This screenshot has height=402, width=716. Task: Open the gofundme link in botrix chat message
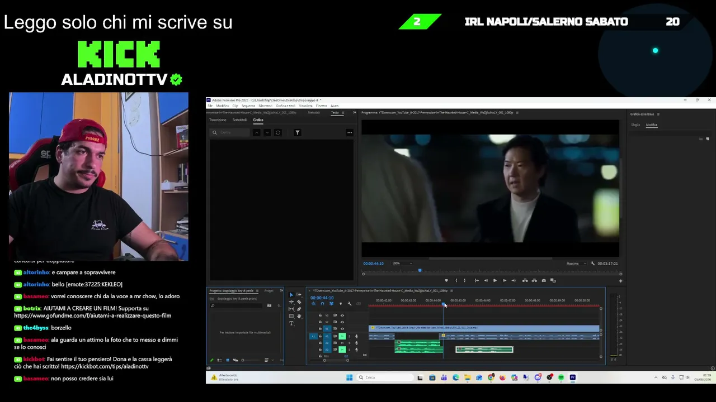(92, 315)
